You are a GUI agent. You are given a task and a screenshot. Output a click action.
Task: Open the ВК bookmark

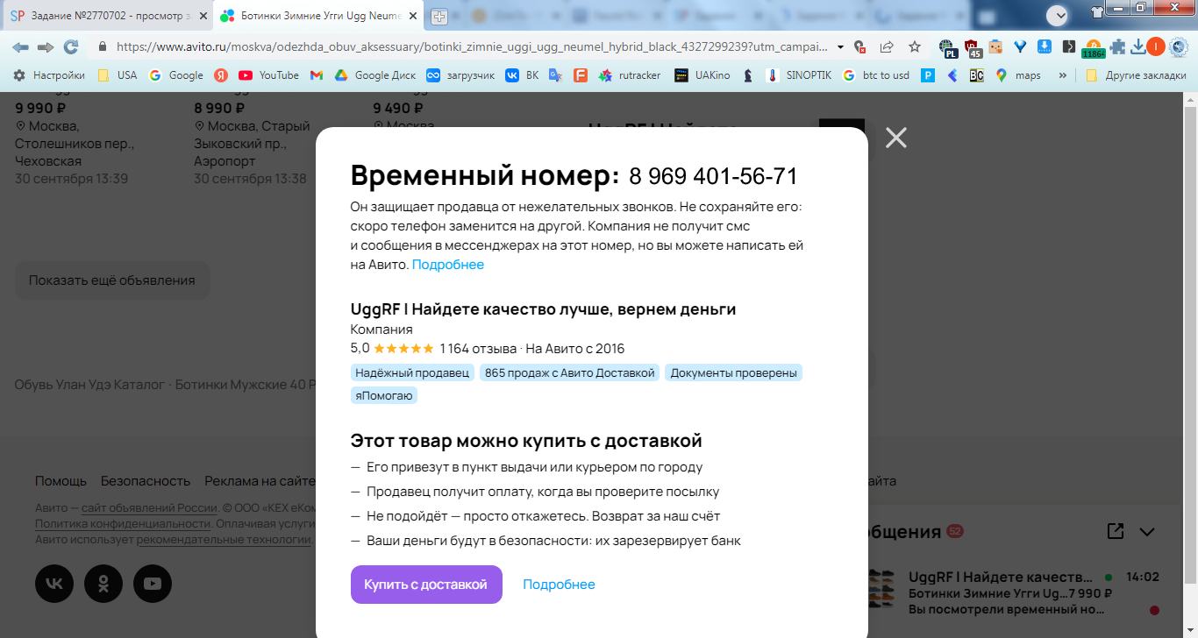[x=522, y=75]
